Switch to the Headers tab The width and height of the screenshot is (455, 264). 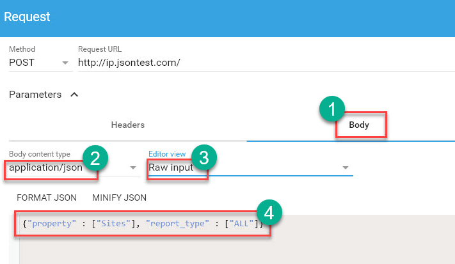[x=127, y=125]
